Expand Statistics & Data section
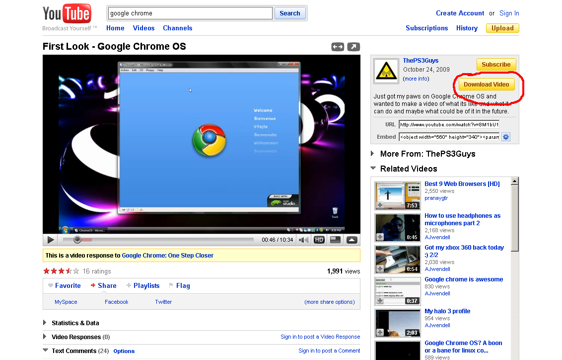The width and height of the screenshot is (562, 360). point(45,323)
